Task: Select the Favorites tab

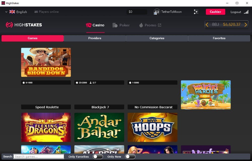Action: (x=219, y=38)
